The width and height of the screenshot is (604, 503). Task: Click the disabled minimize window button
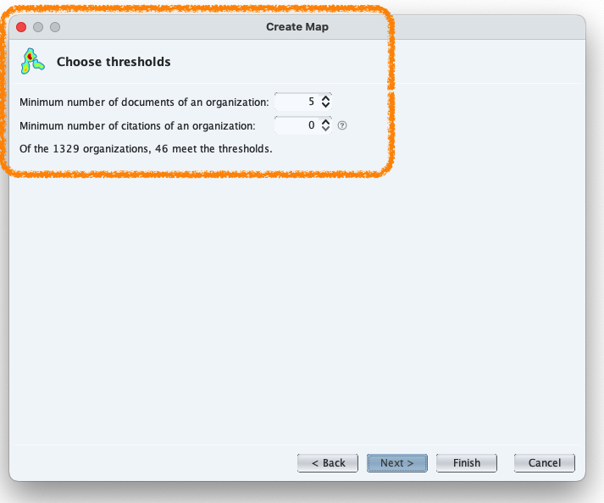coord(38,27)
